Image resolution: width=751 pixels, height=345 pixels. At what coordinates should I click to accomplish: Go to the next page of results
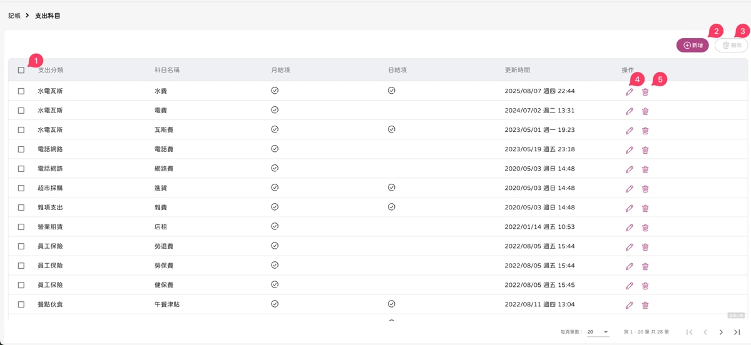pos(721,332)
